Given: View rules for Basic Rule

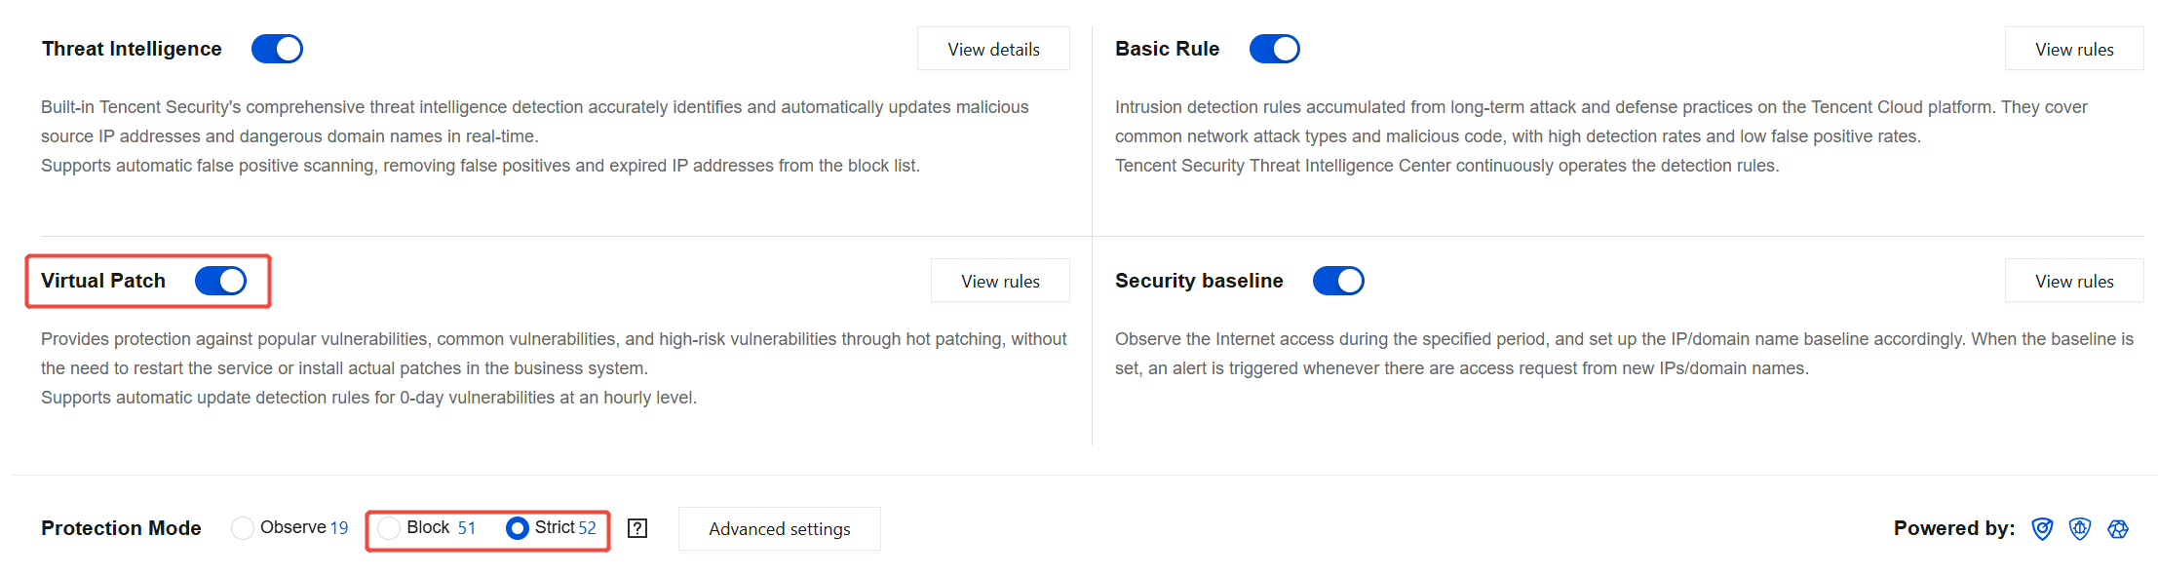Looking at the screenshot, I should tap(2074, 49).
